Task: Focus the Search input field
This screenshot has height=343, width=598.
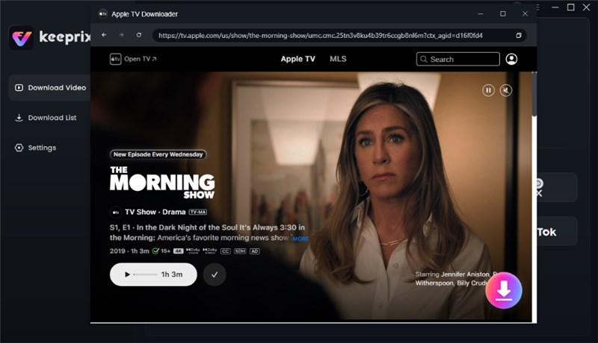Action: 458,59
